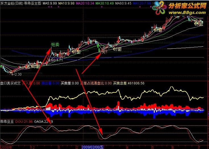This screenshot has height=149, width=209.
Task: Click the MA60:9.45 moving average label
Action: pos(123,3)
